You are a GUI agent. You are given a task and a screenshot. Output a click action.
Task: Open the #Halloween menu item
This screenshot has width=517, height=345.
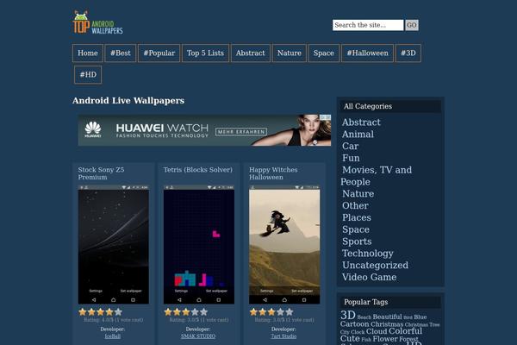(x=367, y=53)
